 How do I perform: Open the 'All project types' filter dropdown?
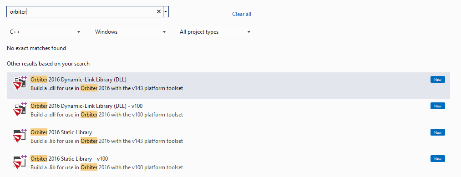click(215, 32)
